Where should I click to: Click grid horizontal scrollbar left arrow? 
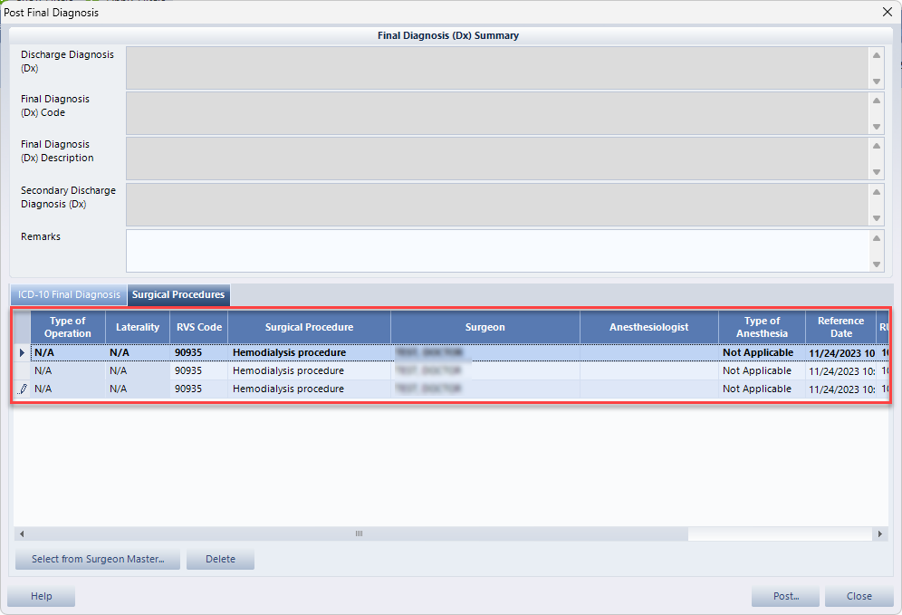point(20,534)
